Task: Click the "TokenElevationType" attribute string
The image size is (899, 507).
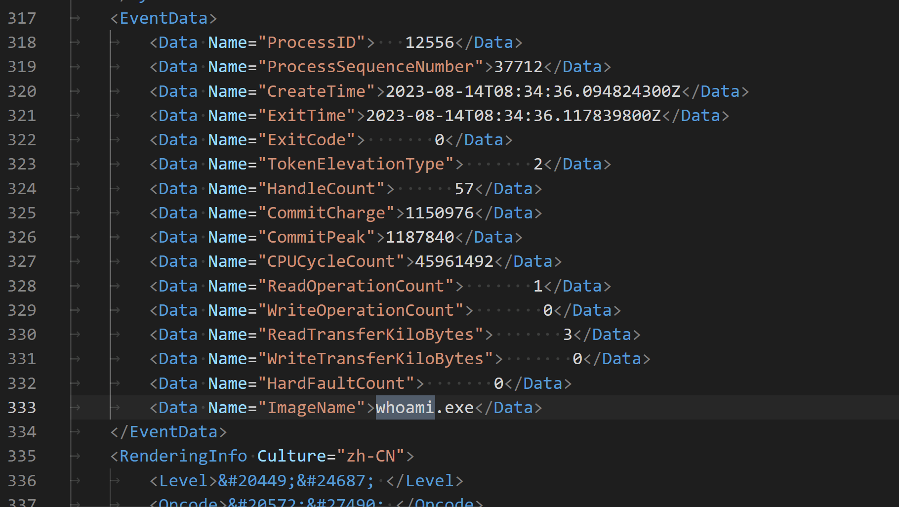Action: tap(356, 164)
